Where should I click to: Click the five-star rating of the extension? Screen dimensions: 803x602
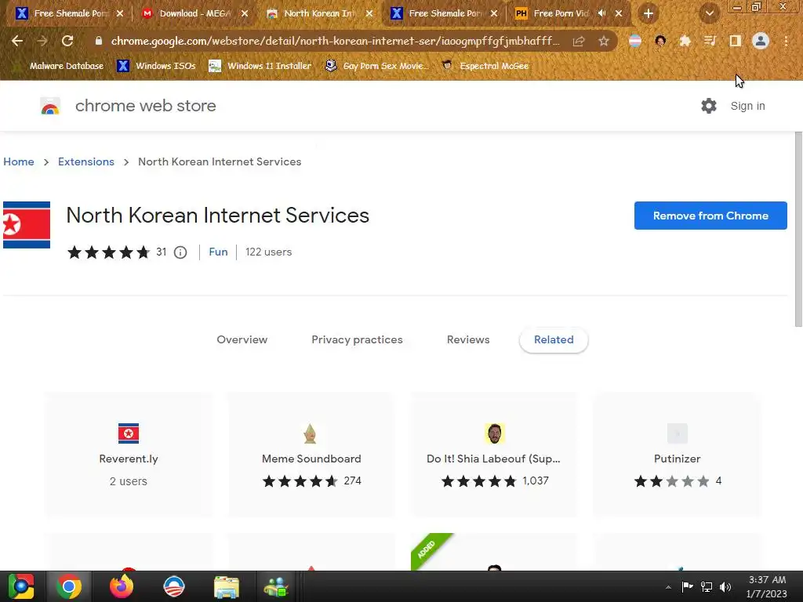(108, 252)
